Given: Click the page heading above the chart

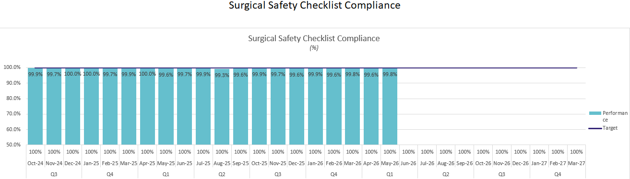Looking at the screenshot, I should pos(314,6).
